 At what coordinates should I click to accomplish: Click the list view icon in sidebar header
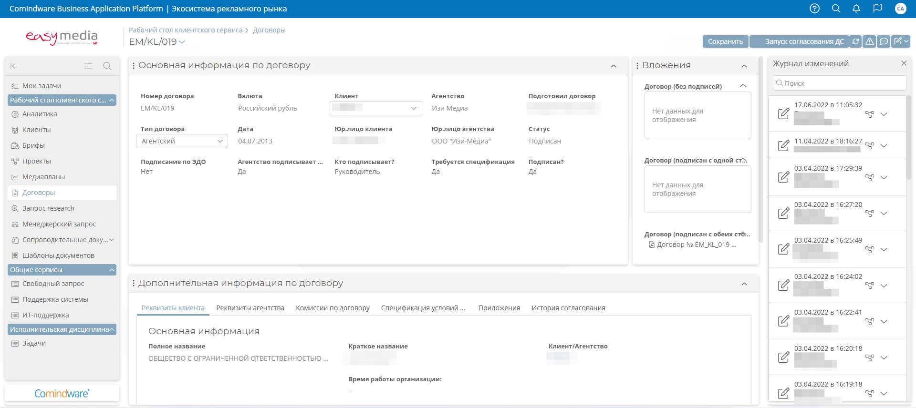pos(88,66)
